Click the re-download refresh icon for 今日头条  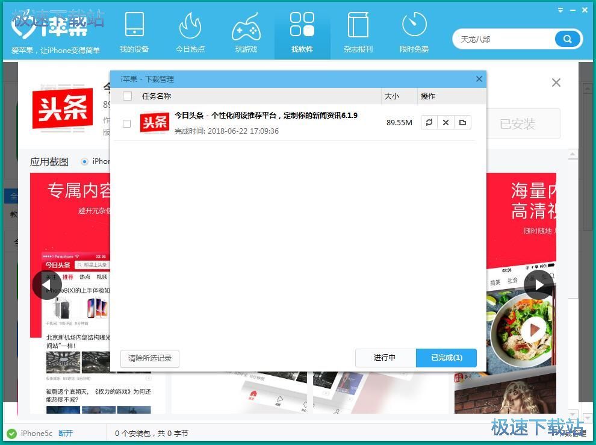[429, 122]
